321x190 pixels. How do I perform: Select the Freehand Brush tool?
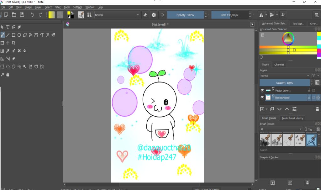2,35
